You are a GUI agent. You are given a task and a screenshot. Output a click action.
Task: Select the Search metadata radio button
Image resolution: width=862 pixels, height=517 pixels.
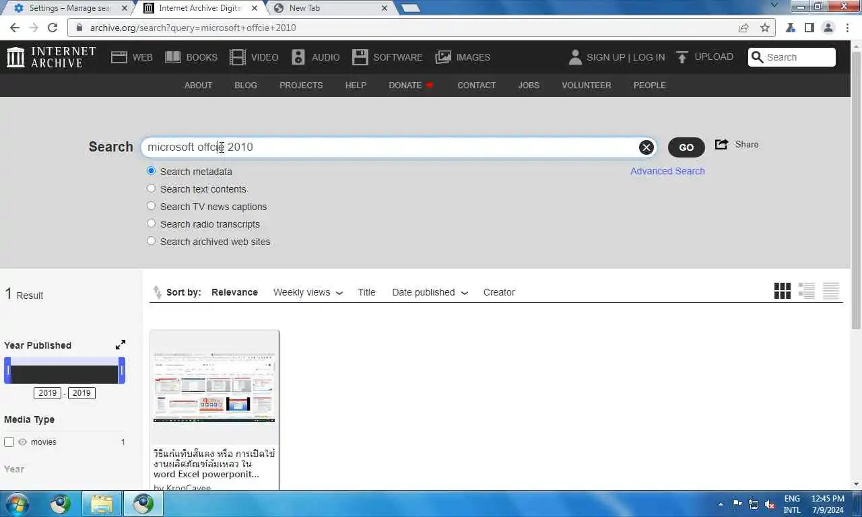151,171
